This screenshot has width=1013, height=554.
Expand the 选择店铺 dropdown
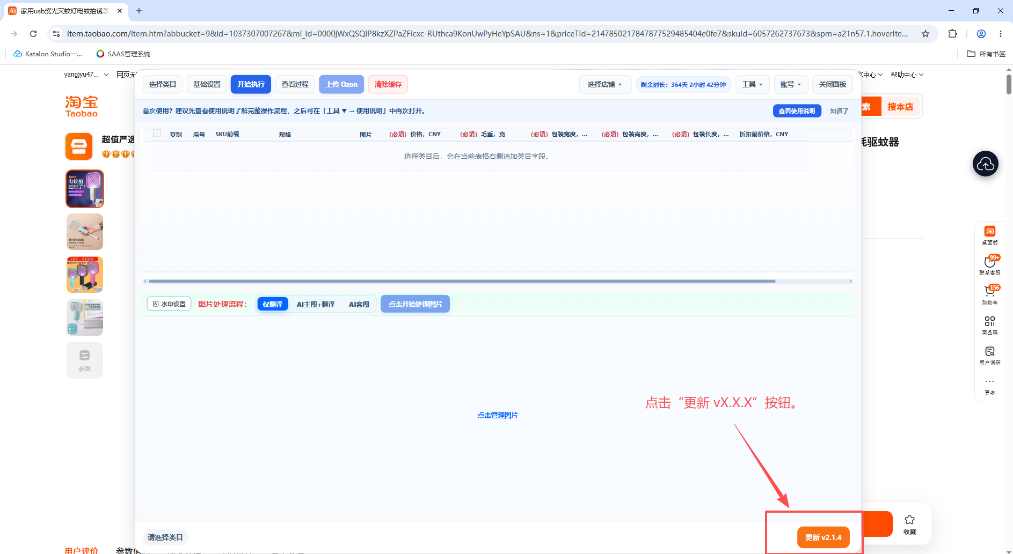click(605, 85)
